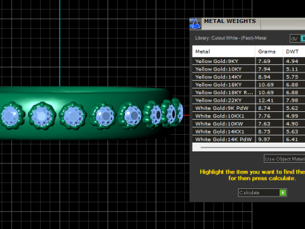Click the 7.69 grams value
The height and width of the screenshot is (229, 305).
point(264,61)
